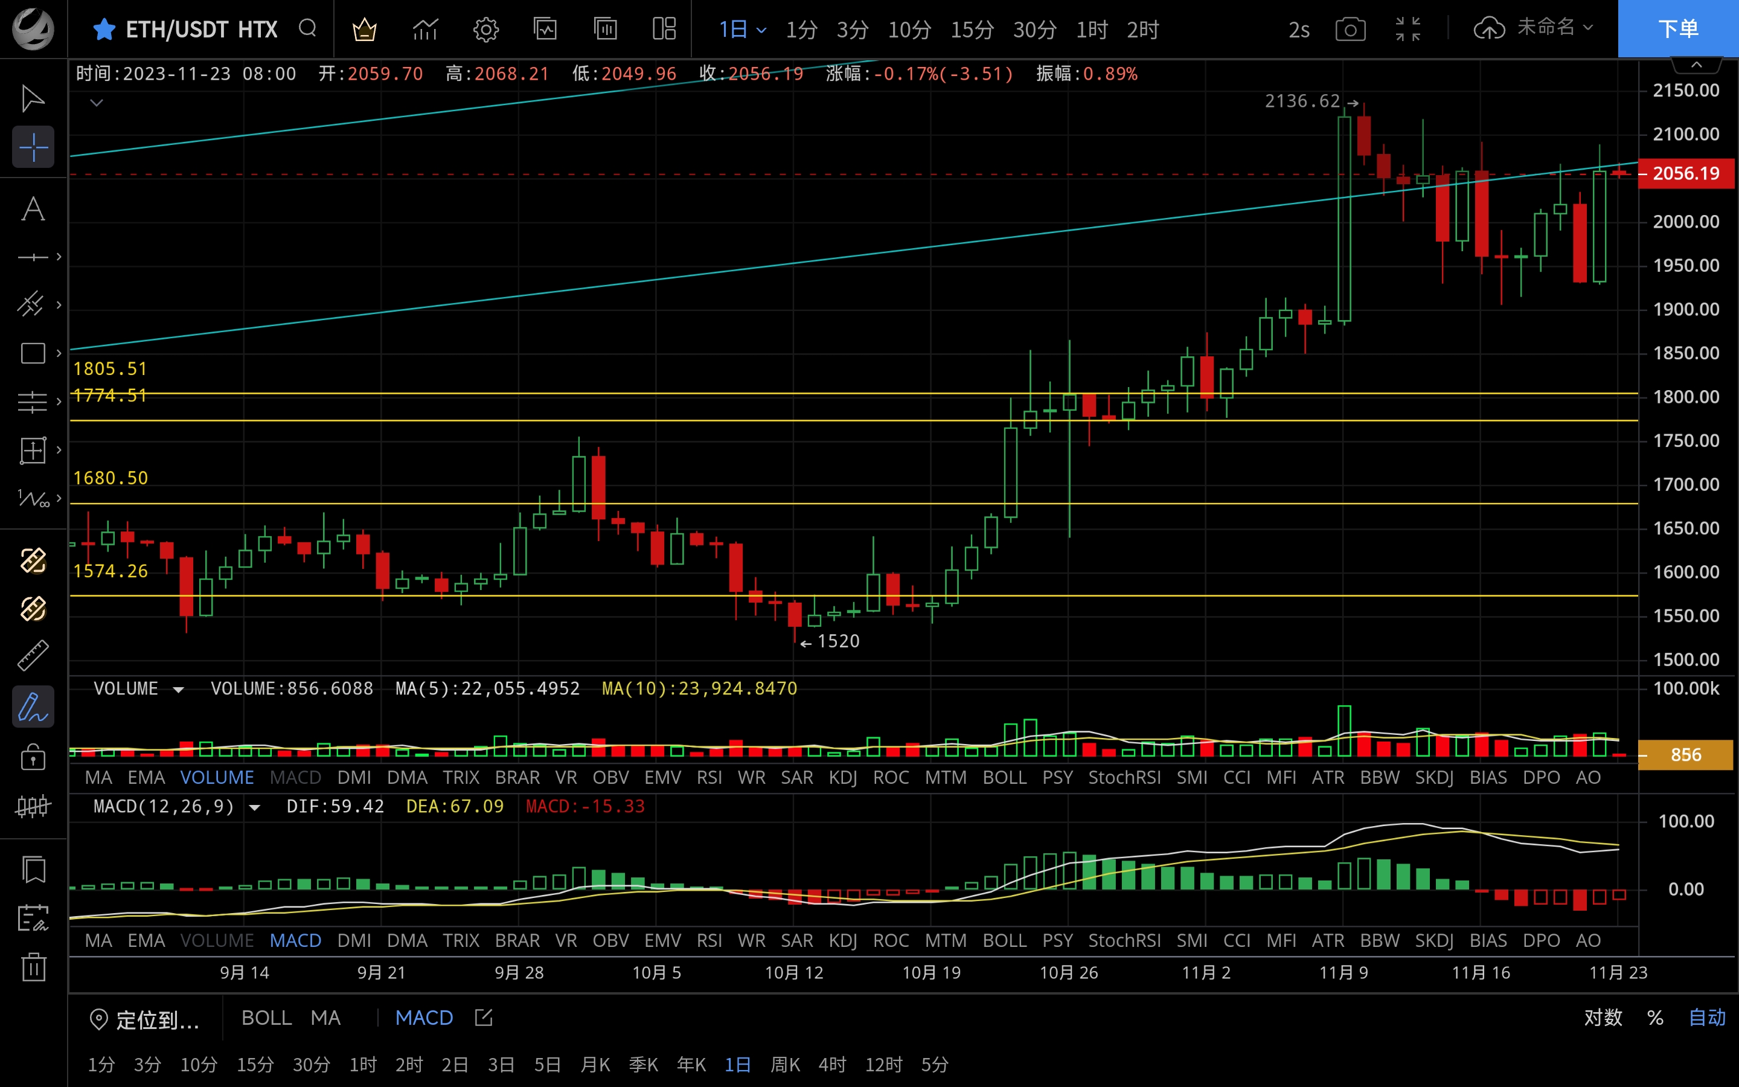1739x1087 pixels.
Task: Click the trash delete drawings icon
Action: 33,966
